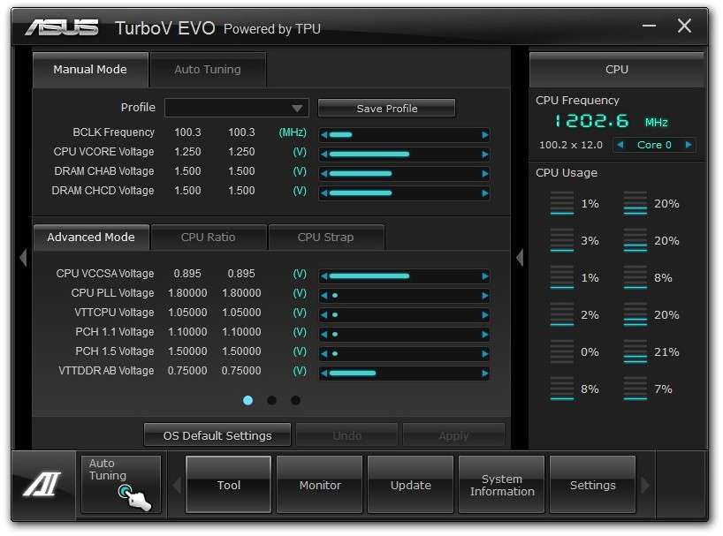The image size is (723, 536).
Task: Decrease BCLK Frequency with its left arrow
Action: click(324, 135)
